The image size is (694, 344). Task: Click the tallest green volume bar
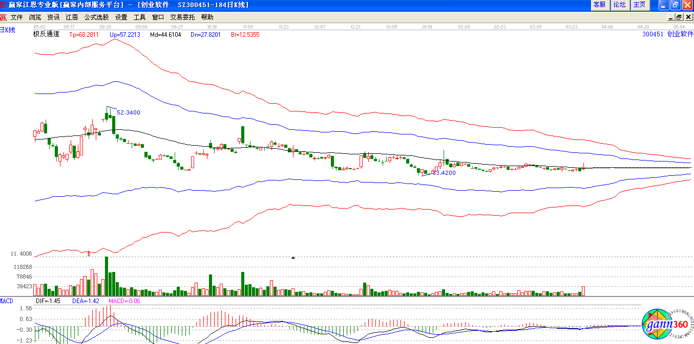point(107,276)
